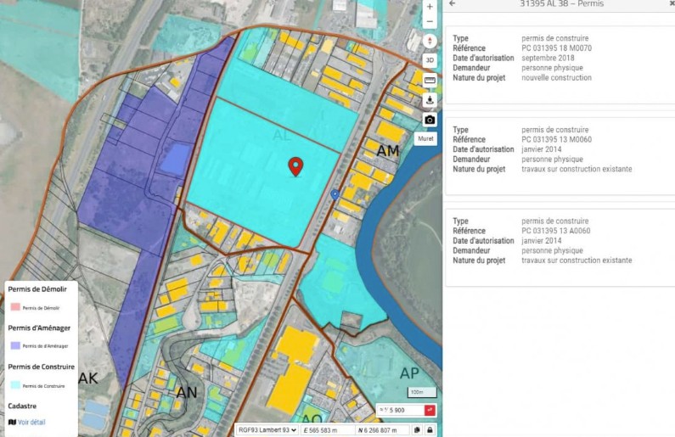This screenshot has width=675, height=437.
Task: Take a map snapshot with camera icon
Action: pyautogui.click(x=430, y=120)
